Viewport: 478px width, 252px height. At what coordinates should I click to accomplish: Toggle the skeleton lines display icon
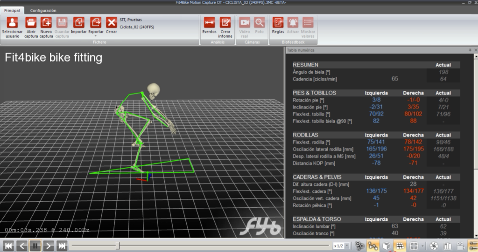point(373,246)
